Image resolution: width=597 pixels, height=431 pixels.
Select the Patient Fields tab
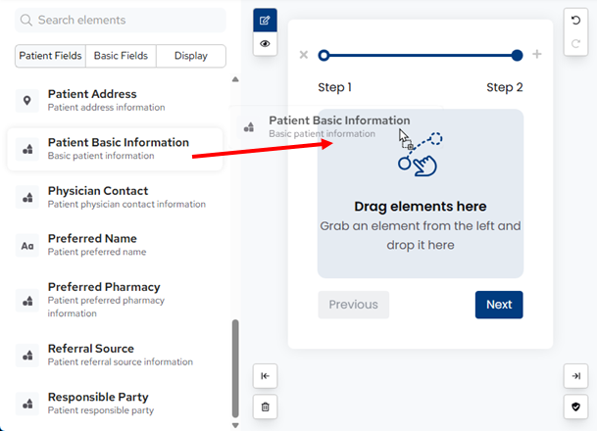[51, 56]
